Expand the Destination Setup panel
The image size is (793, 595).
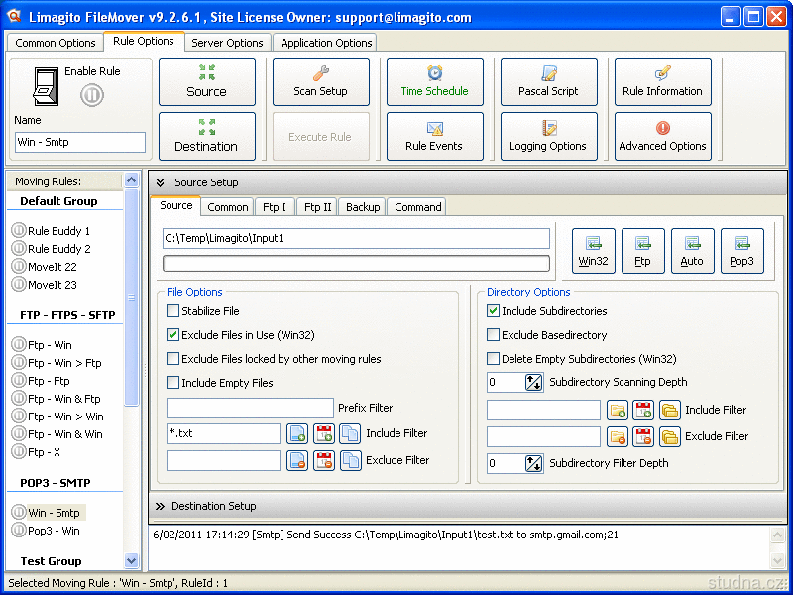(161, 506)
